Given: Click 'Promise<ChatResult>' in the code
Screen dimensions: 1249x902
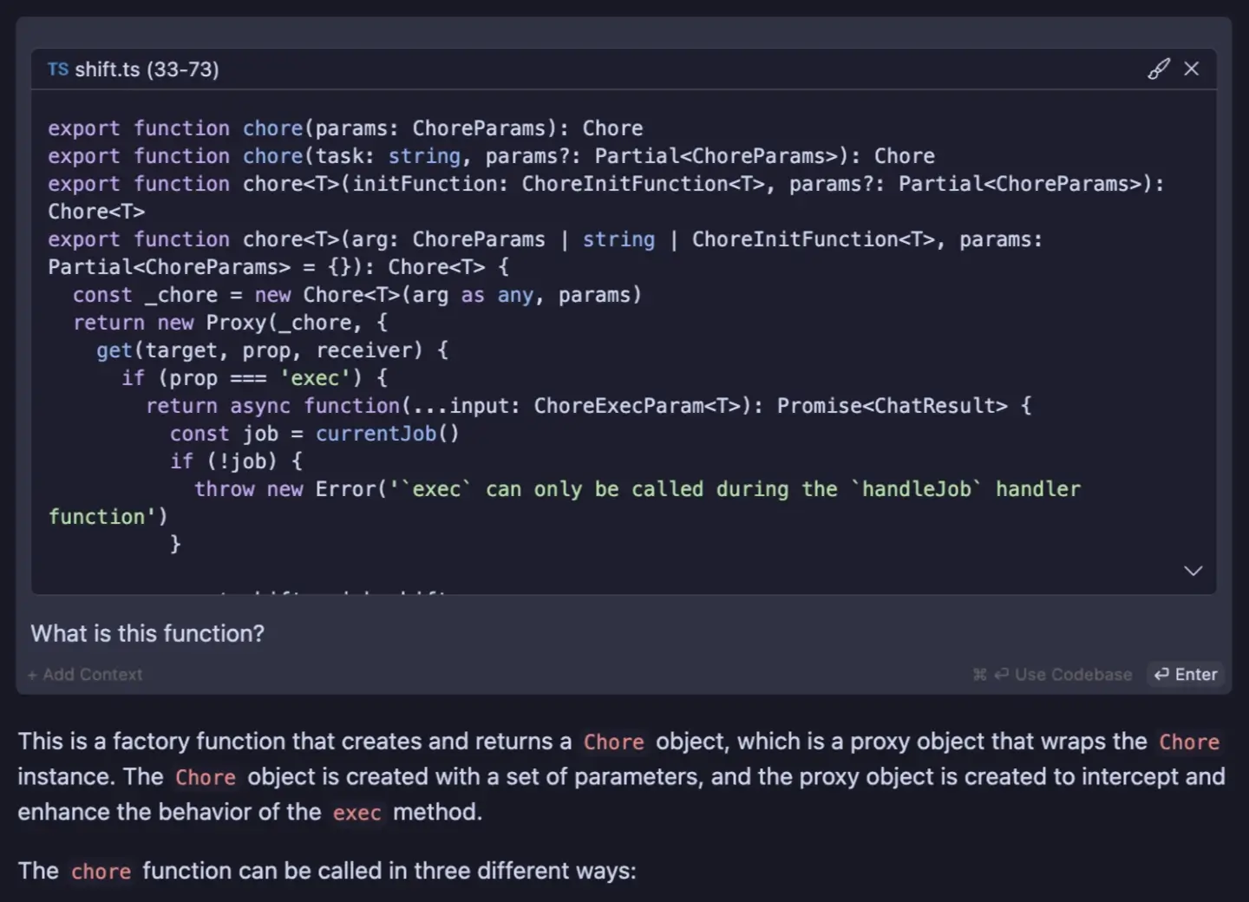Looking at the screenshot, I should click(x=893, y=406).
